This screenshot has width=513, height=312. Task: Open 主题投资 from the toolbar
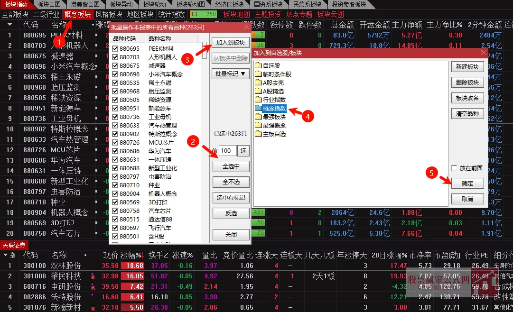(x=268, y=14)
